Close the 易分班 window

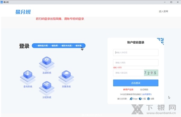178,2
